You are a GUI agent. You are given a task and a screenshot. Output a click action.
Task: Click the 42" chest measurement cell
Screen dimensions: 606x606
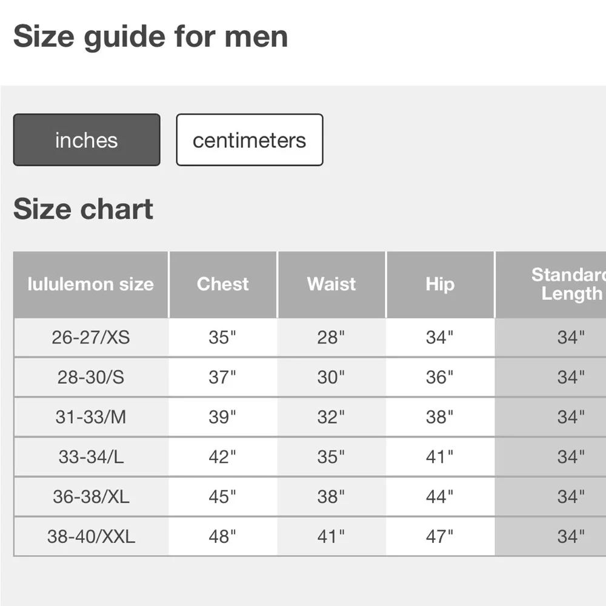222,457
